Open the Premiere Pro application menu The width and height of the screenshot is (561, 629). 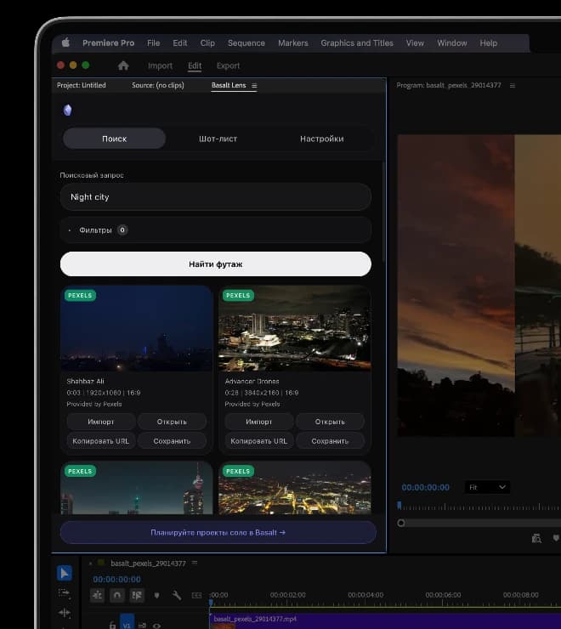108,42
